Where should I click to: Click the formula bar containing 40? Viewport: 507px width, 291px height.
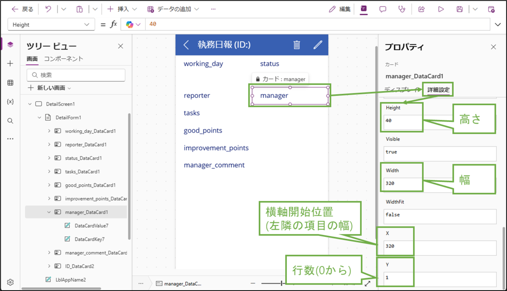318,24
